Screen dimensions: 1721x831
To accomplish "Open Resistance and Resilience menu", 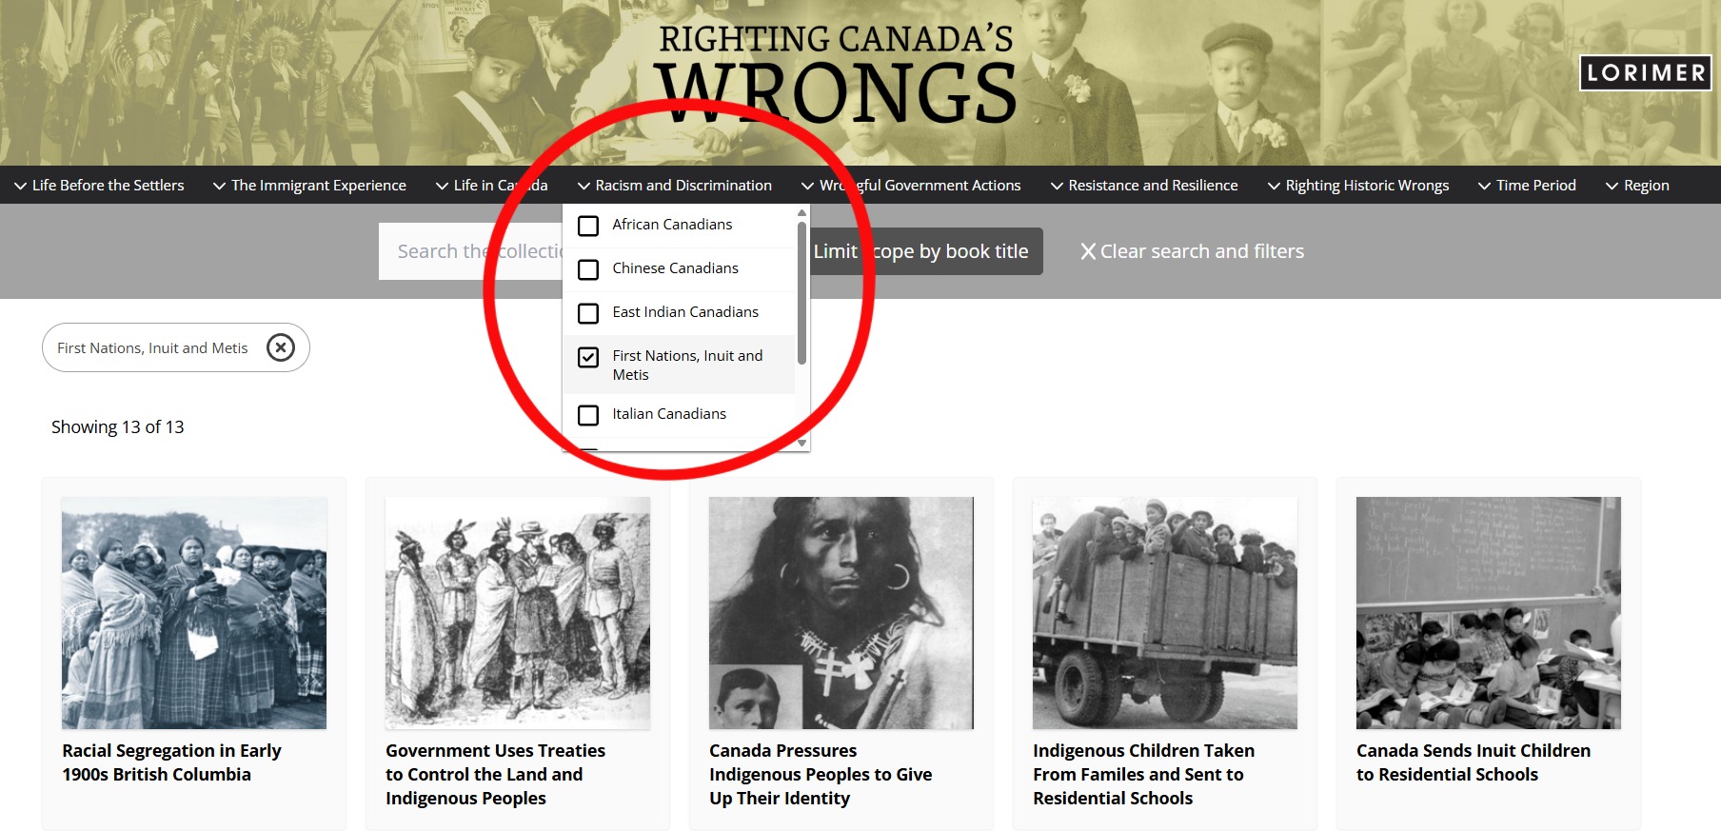I will (1144, 185).
